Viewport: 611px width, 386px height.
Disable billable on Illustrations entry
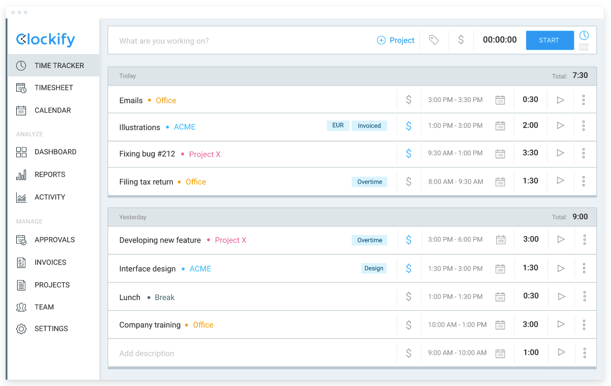[409, 126]
